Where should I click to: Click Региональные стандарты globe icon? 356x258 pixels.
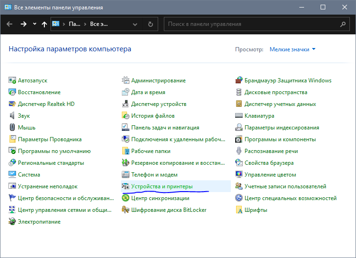(x=12, y=163)
